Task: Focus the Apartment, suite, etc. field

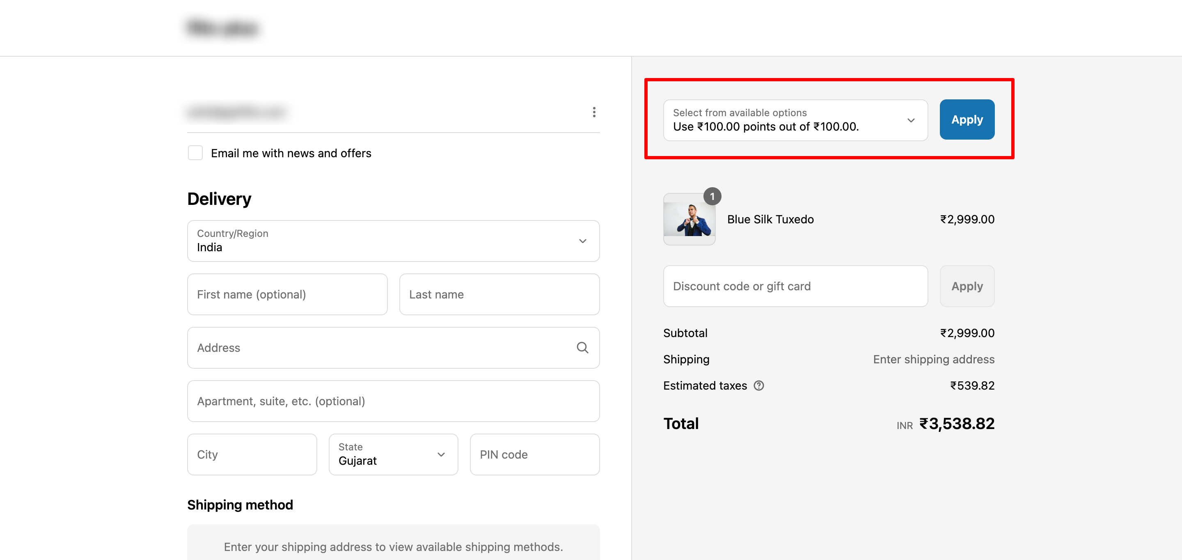Action: [x=393, y=401]
